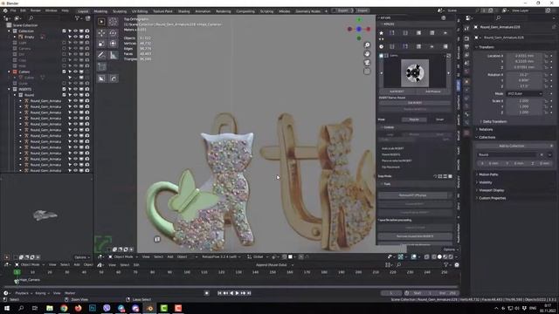Open Chrome from the taskbar
The height and width of the screenshot is (314, 559).
[64, 308]
